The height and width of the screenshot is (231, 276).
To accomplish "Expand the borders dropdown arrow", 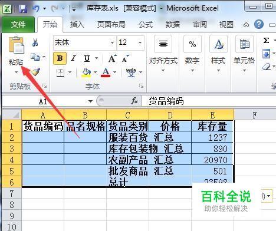I will (70, 72).
